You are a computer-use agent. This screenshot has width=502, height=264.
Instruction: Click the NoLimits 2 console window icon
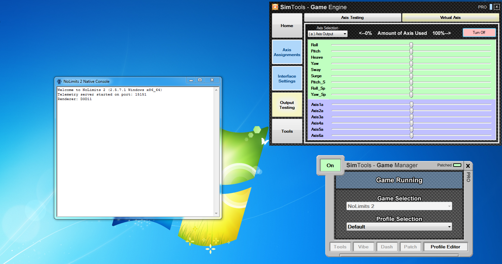coord(59,81)
